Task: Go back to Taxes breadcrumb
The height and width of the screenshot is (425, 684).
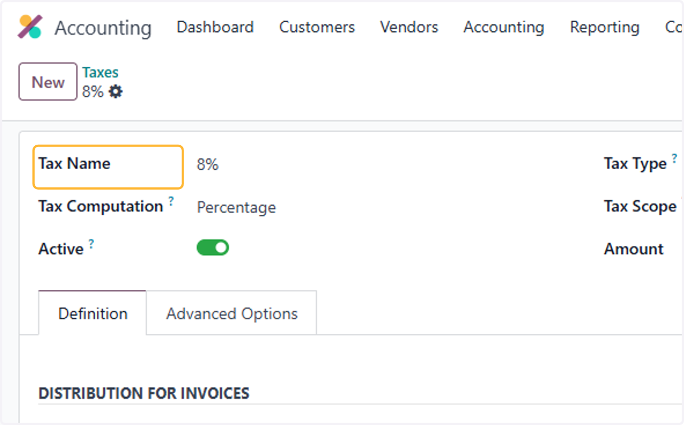Action: click(x=100, y=72)
